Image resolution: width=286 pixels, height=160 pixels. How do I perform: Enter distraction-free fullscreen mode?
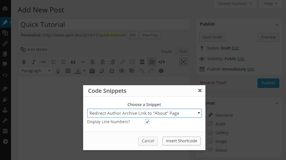click(183, 62)
